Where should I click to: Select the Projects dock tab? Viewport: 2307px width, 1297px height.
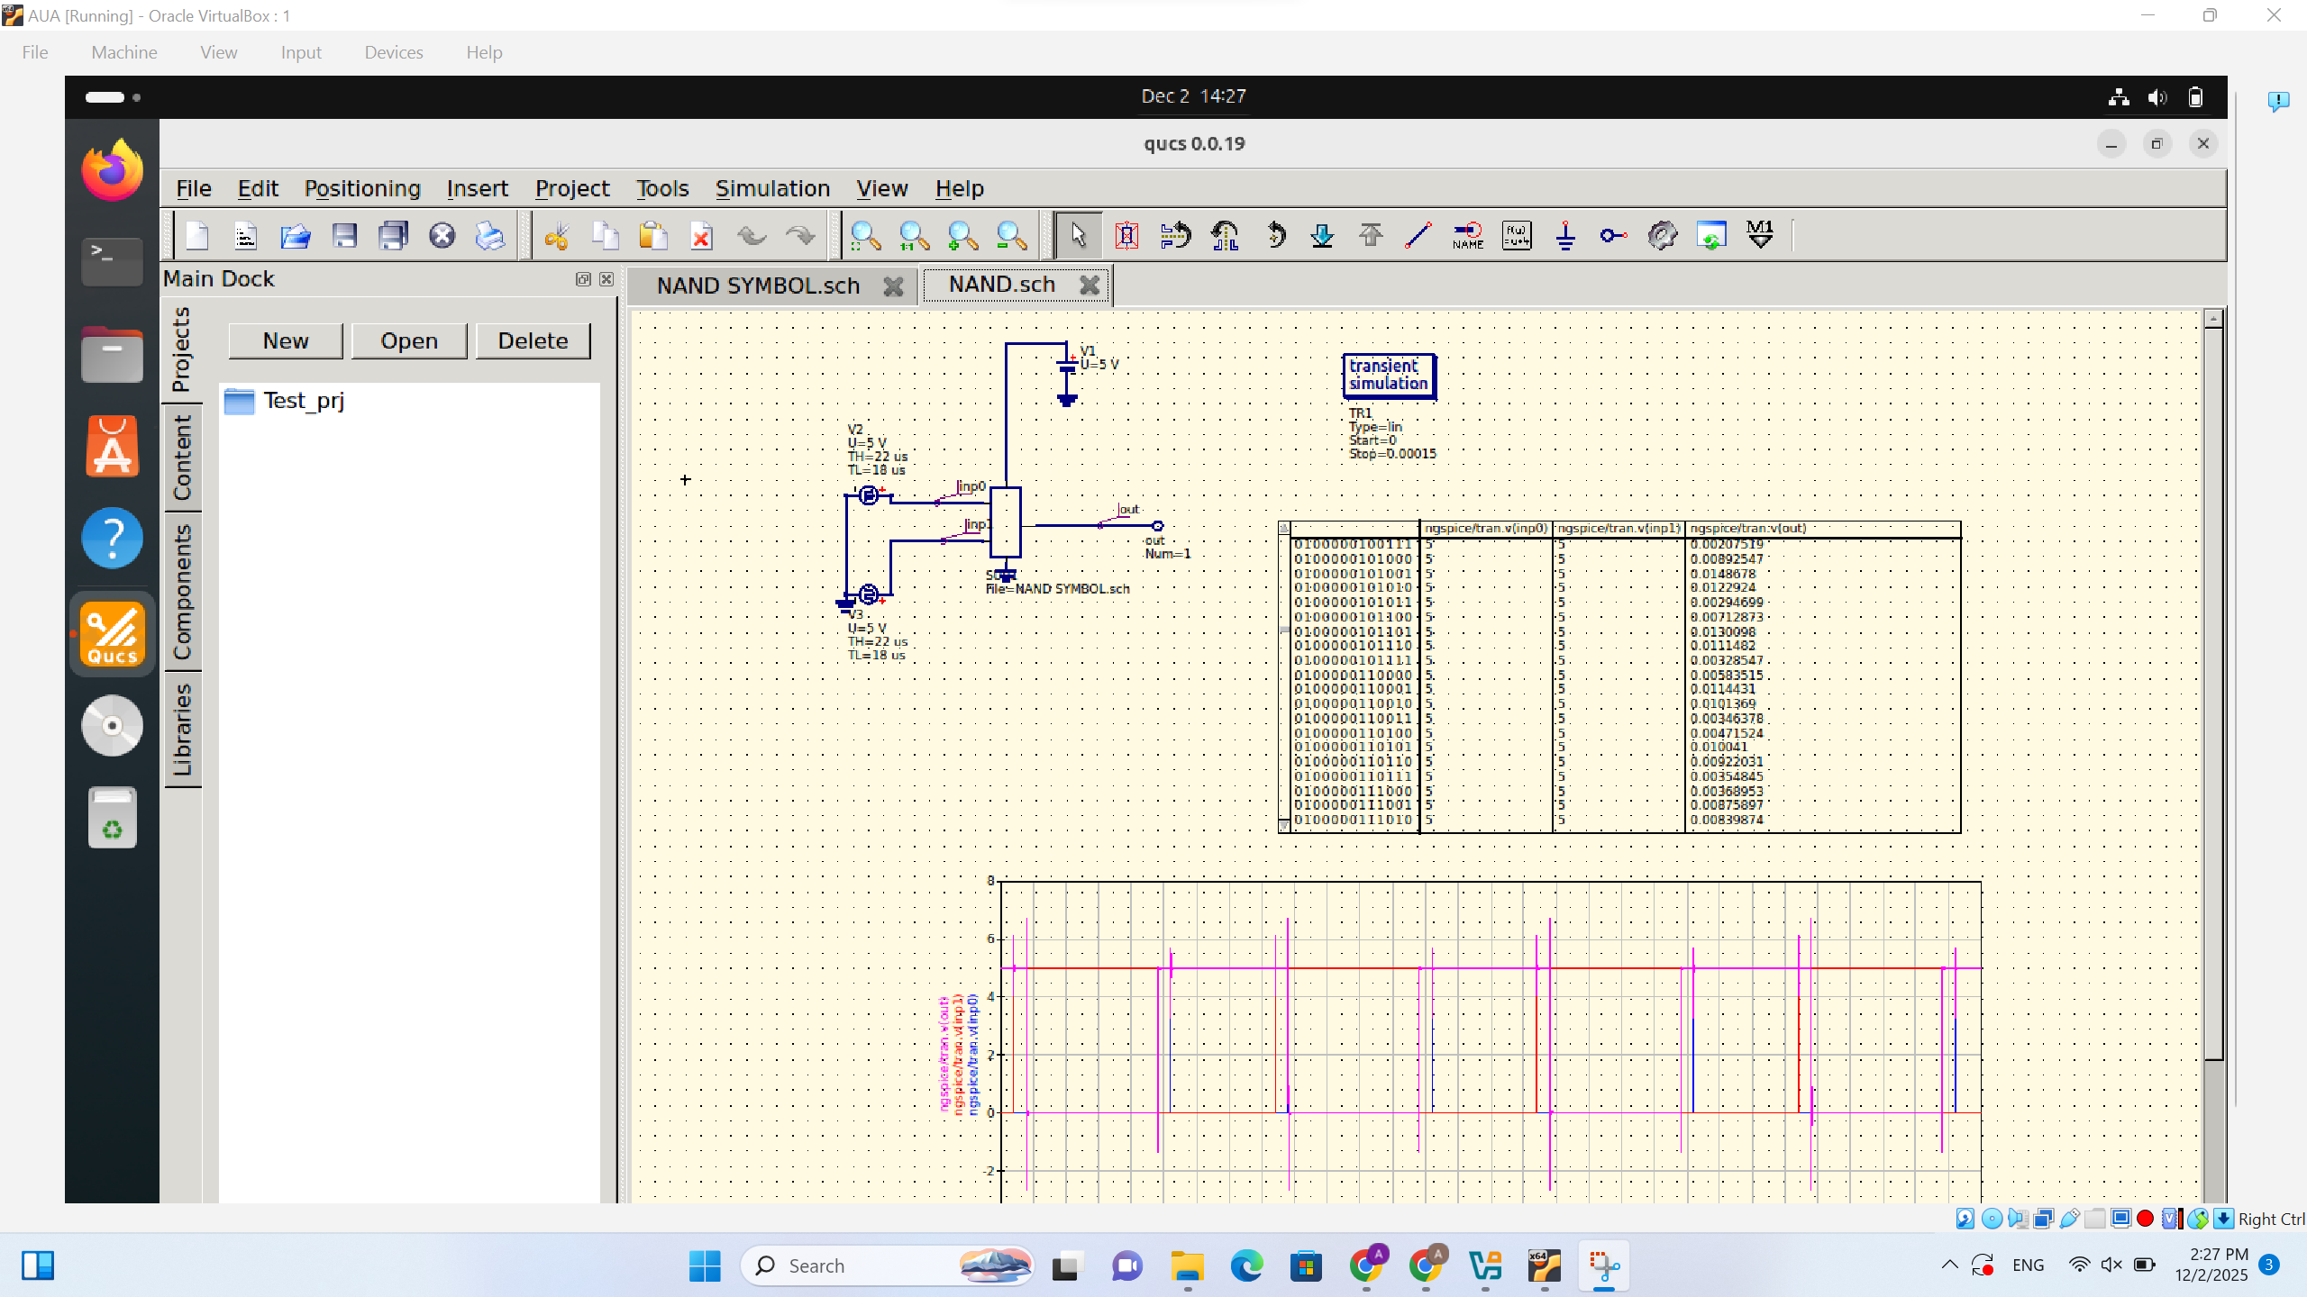[182, 349]
